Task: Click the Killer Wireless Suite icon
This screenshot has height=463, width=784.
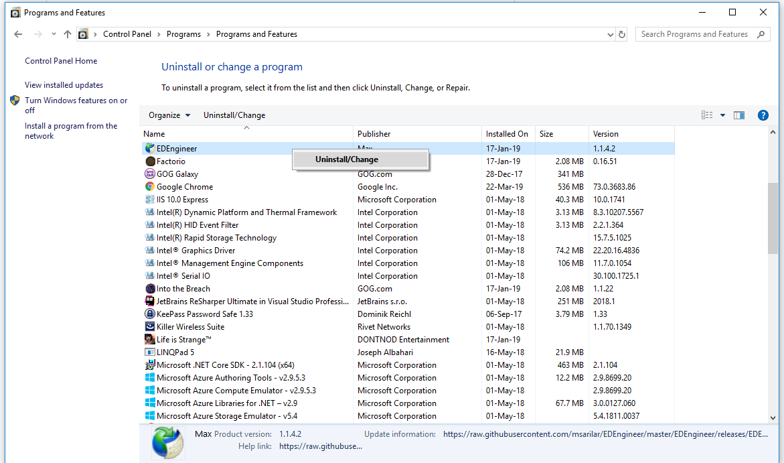Action: pyautogui.click(x=149, y=326)
